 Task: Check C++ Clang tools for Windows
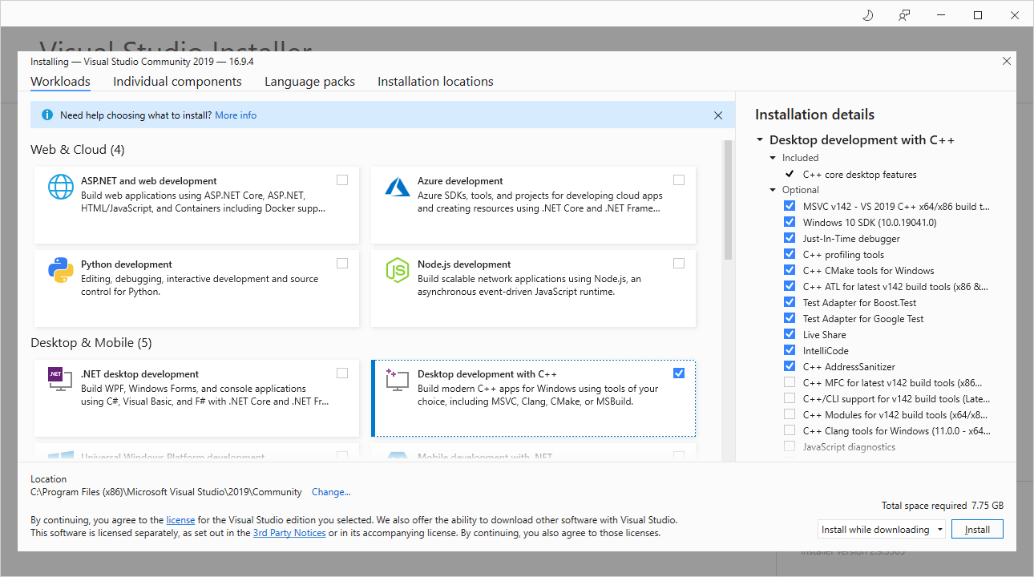click(790, 430)
